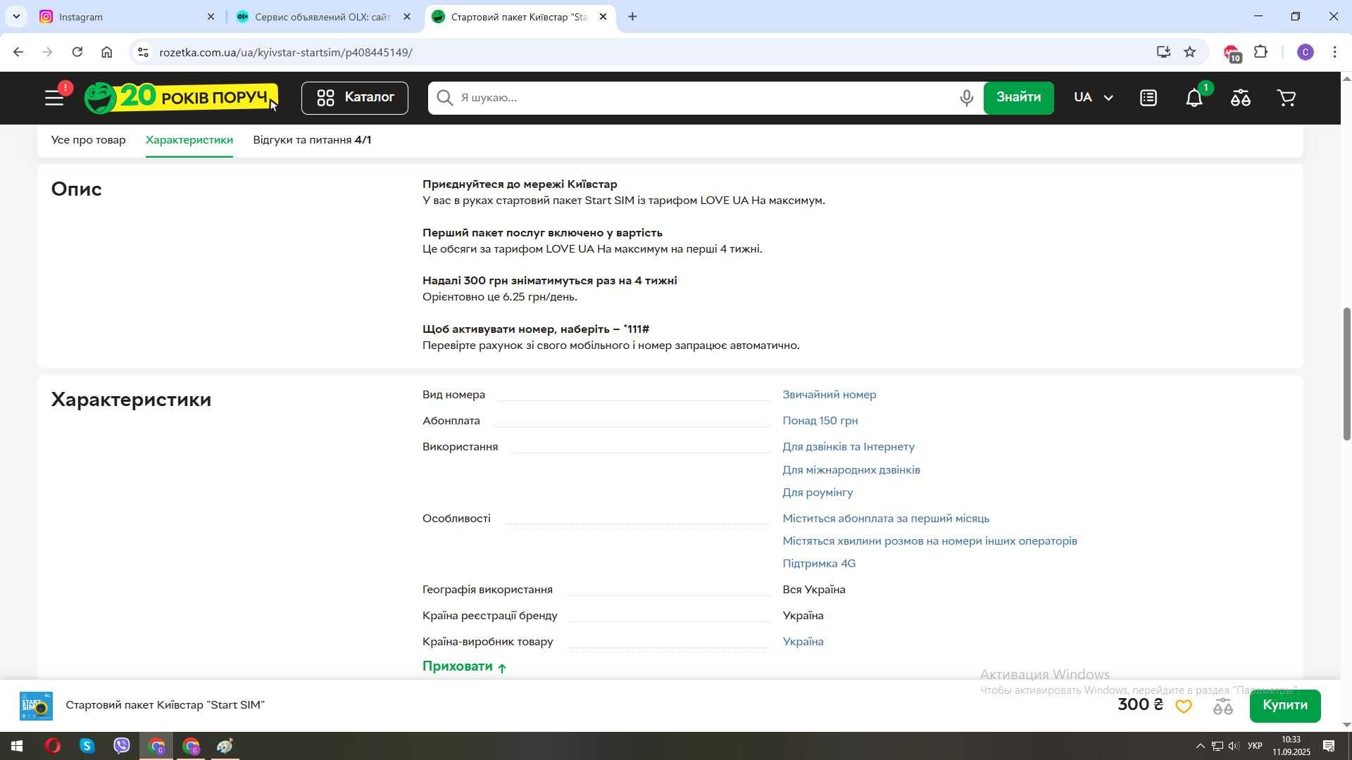Open the taskbar clock and date
This screenshot has width=1352, height=760.
(x=1291, y=746)
